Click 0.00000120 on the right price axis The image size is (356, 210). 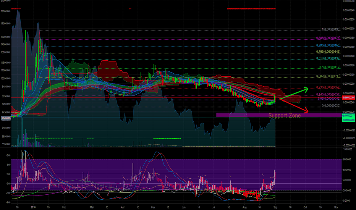(349, 65)
